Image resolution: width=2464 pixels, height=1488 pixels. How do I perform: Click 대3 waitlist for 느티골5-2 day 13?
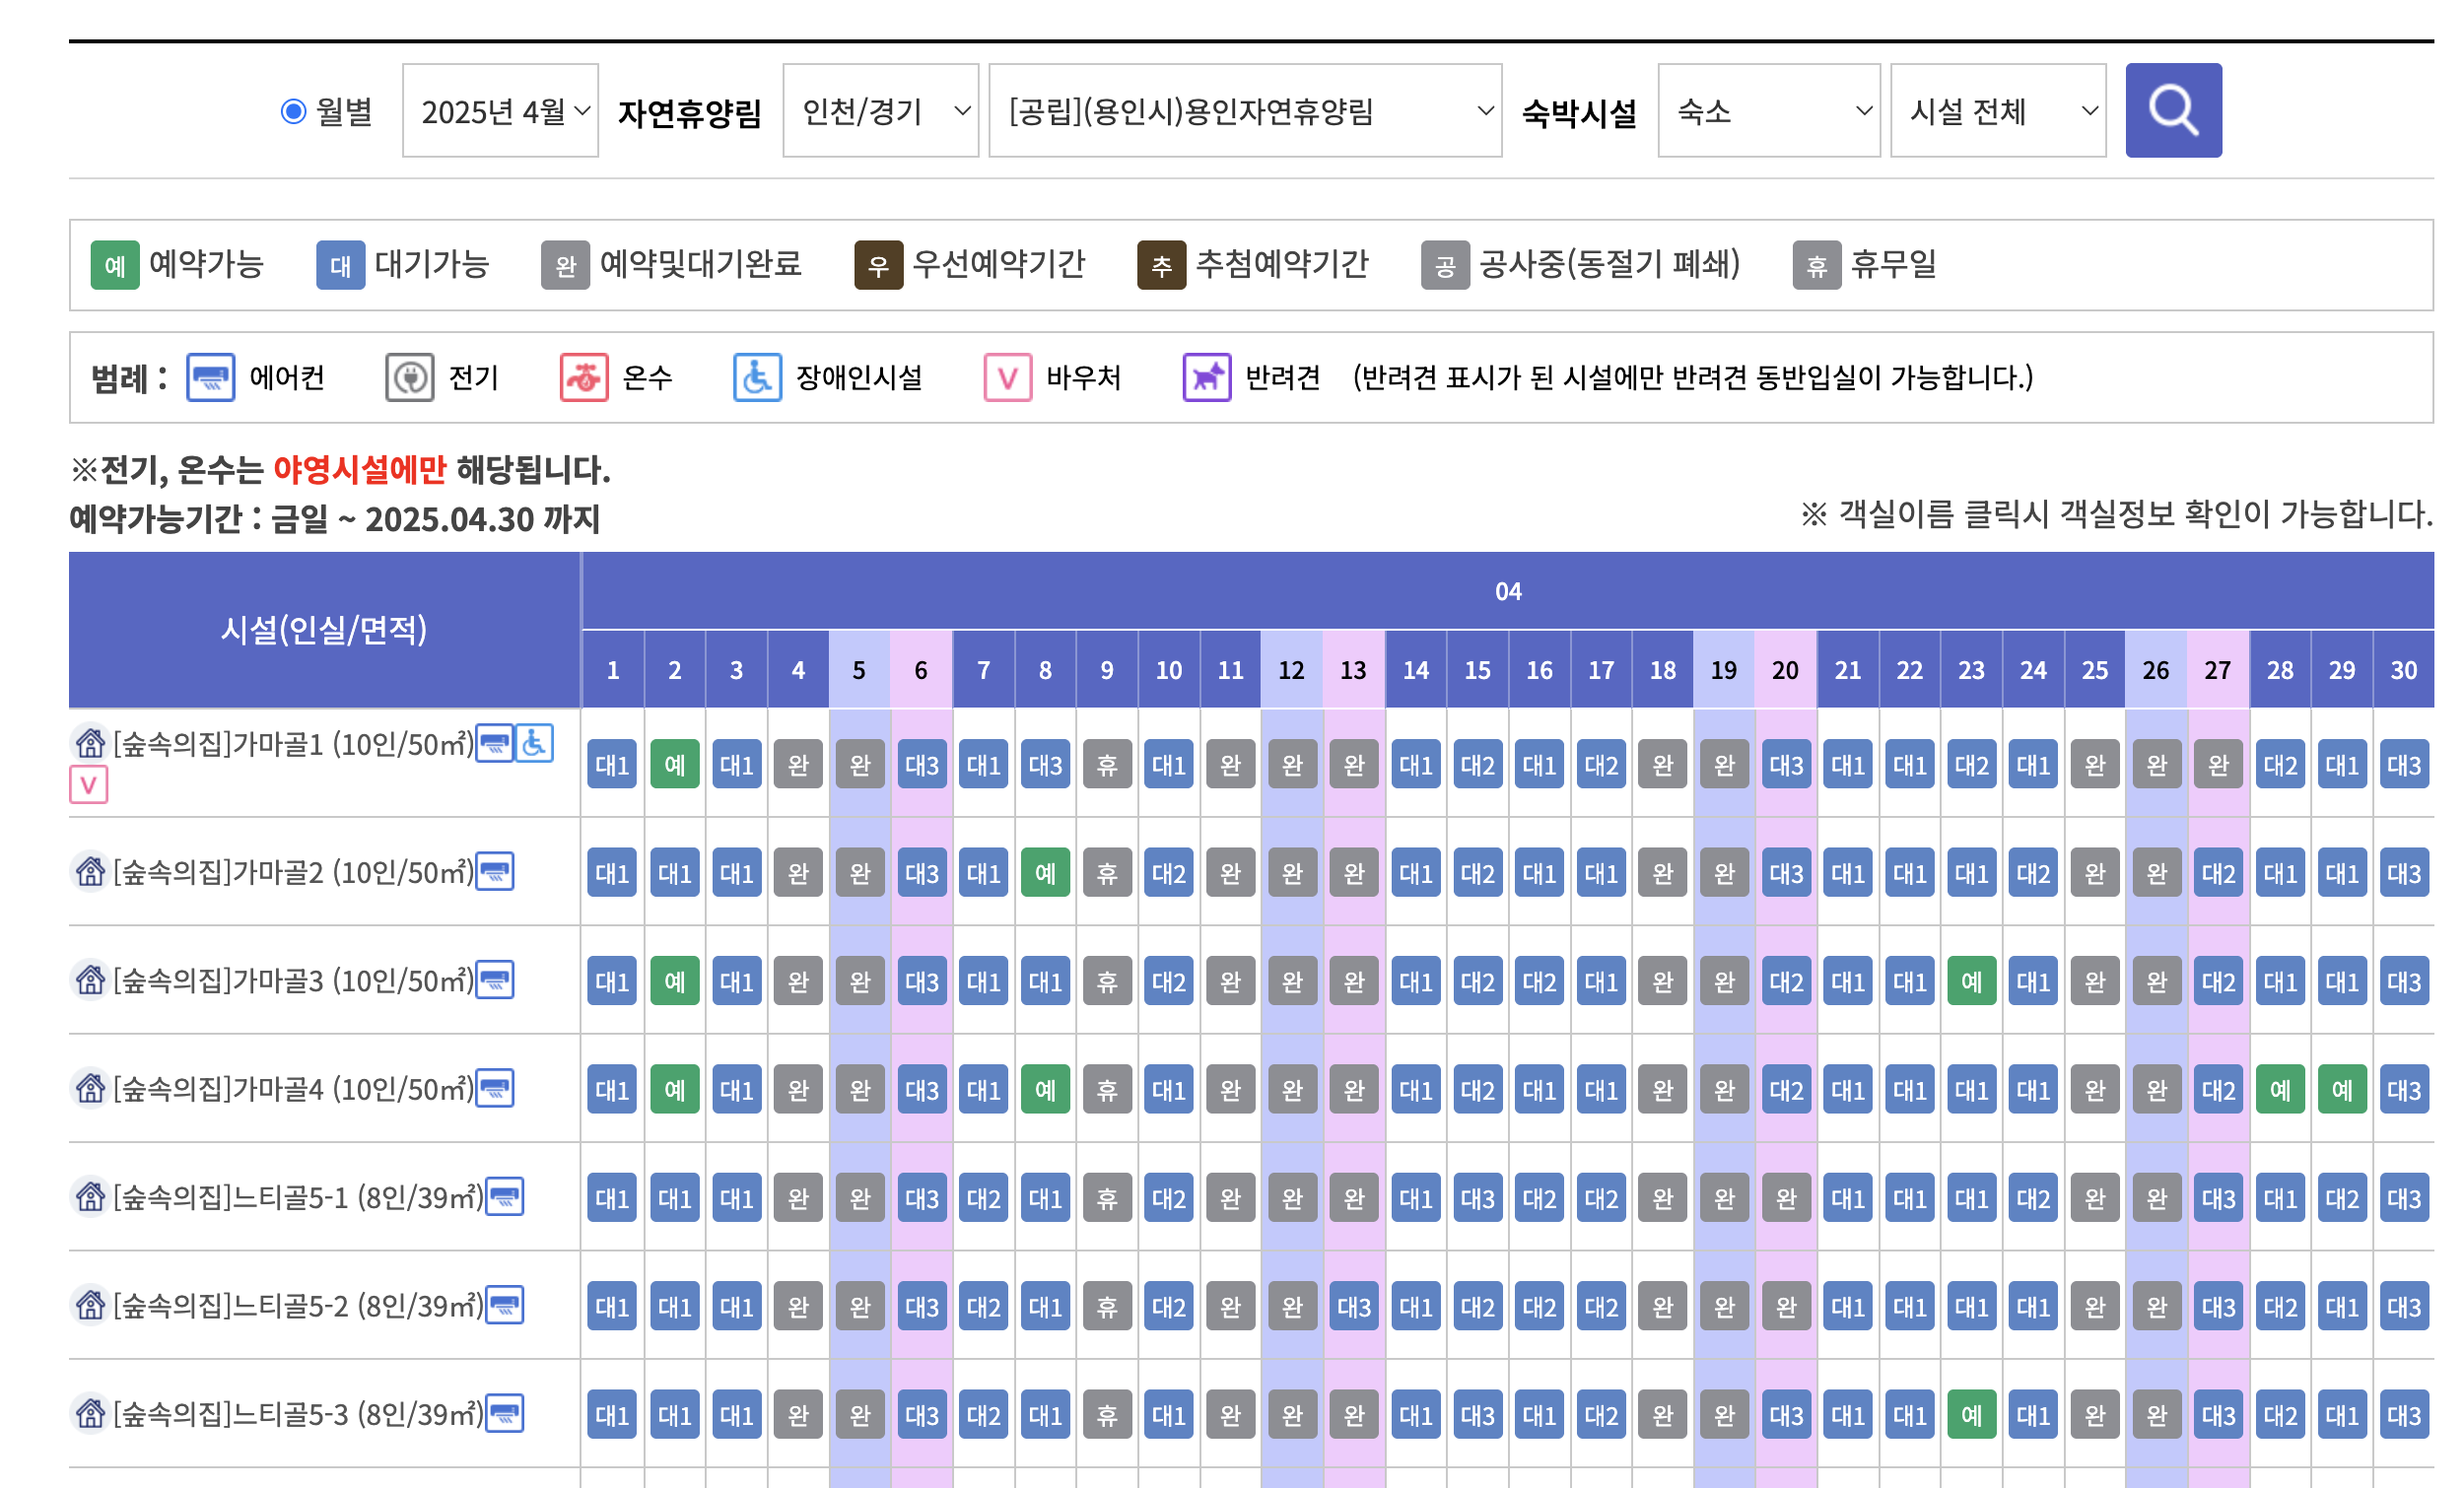pos(1353,1307)
